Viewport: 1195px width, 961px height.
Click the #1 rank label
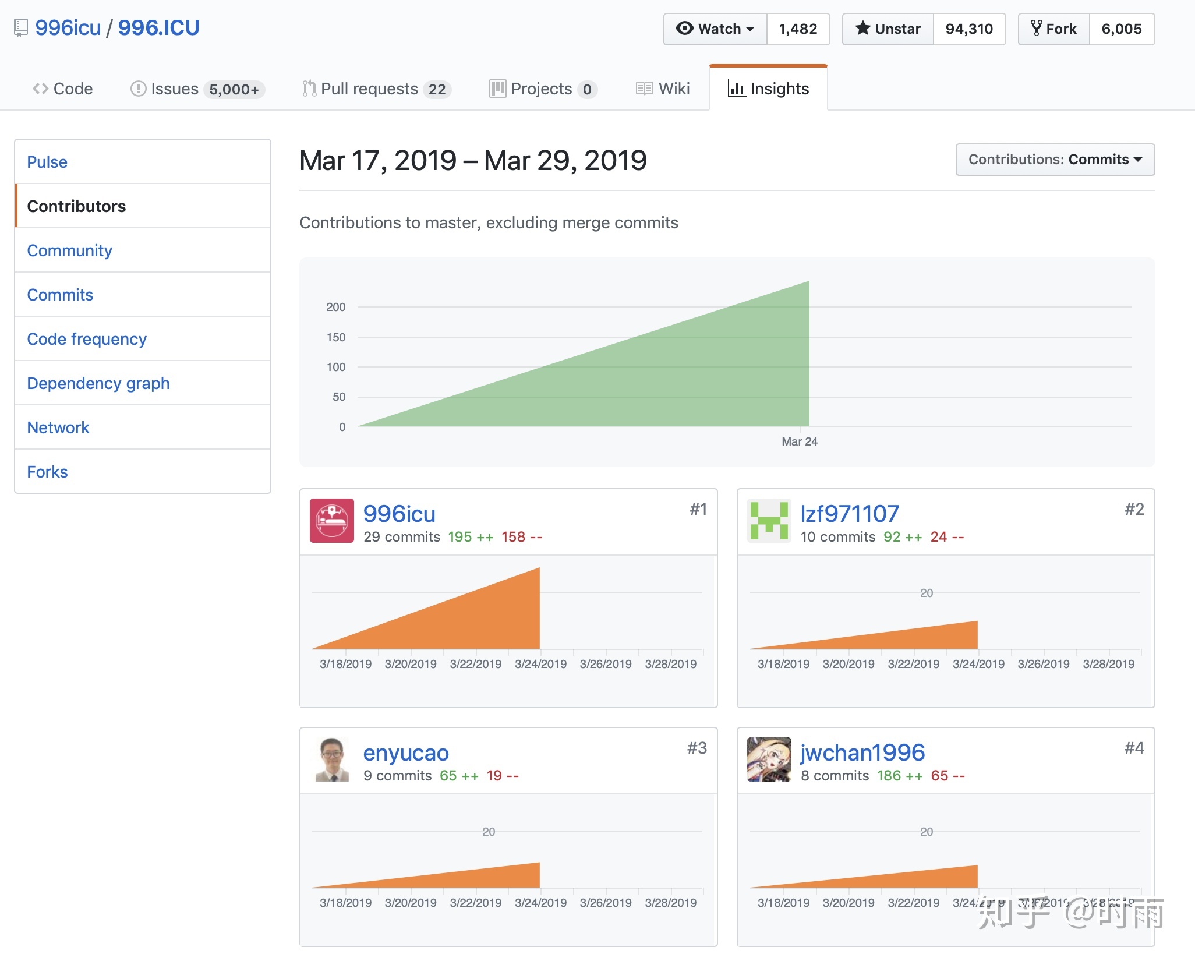coord(698,509)
